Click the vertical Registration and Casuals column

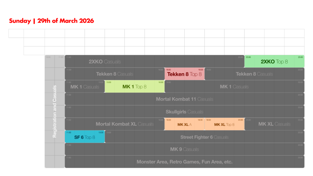click(x=55, y=112)
